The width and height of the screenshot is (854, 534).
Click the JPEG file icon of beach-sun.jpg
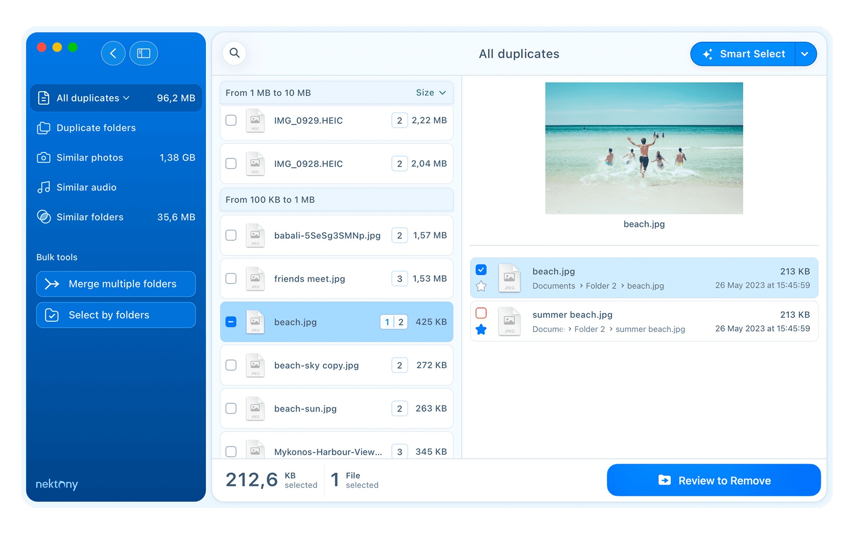(x=255, y=409)
